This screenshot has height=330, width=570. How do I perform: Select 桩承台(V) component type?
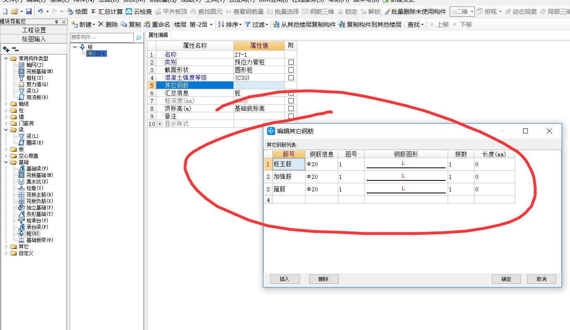tap(34, 221)
